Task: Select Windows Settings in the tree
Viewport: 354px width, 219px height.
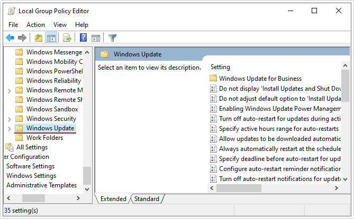Action: point(31,176)
